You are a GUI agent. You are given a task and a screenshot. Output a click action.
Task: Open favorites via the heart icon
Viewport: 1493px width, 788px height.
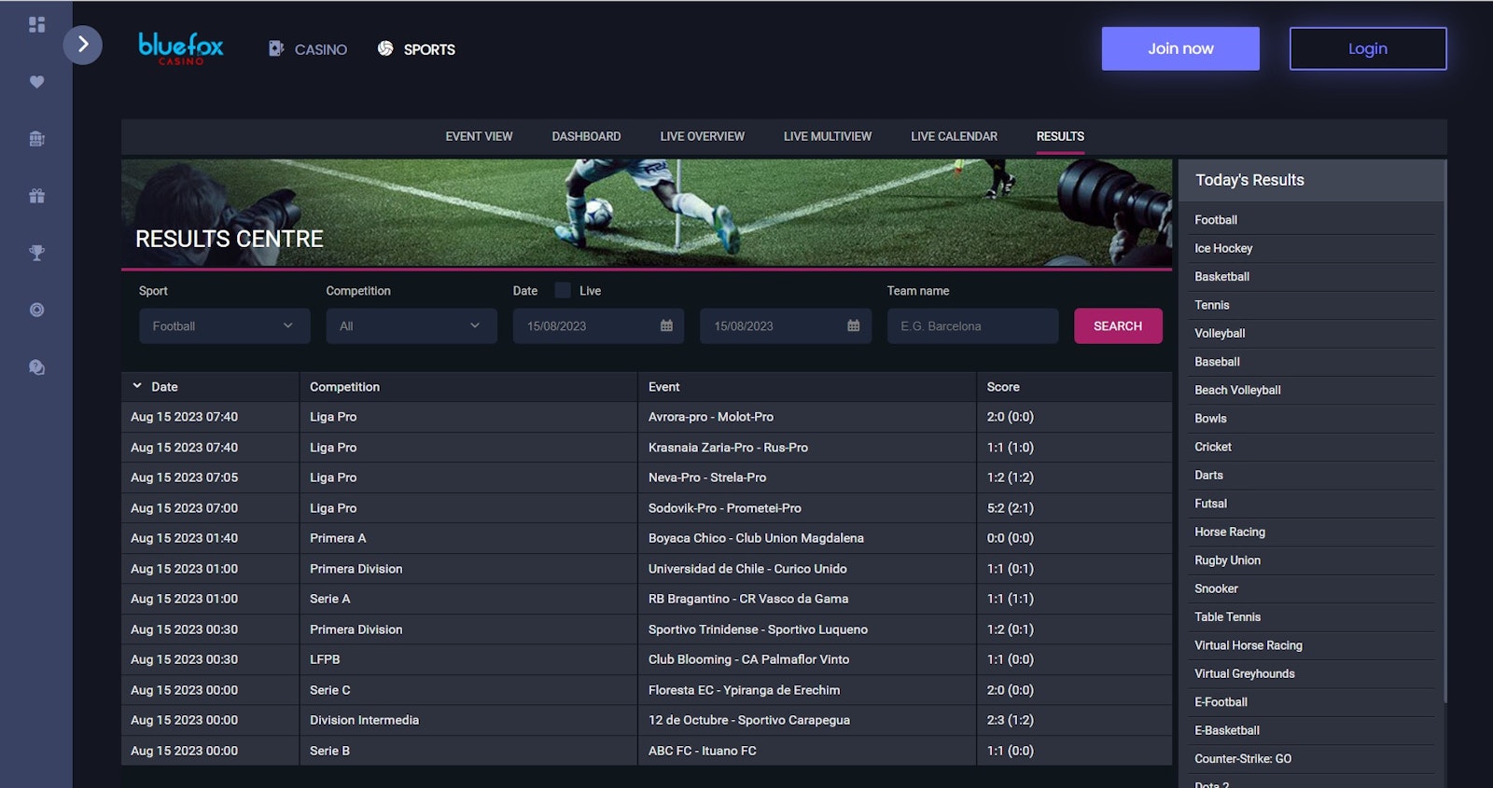click(x=36, y=82)
